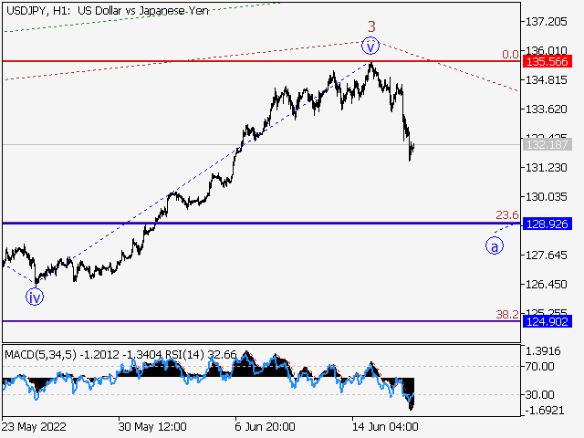
Task: Click the 136.010 price scale value
Action: point(546,50)
